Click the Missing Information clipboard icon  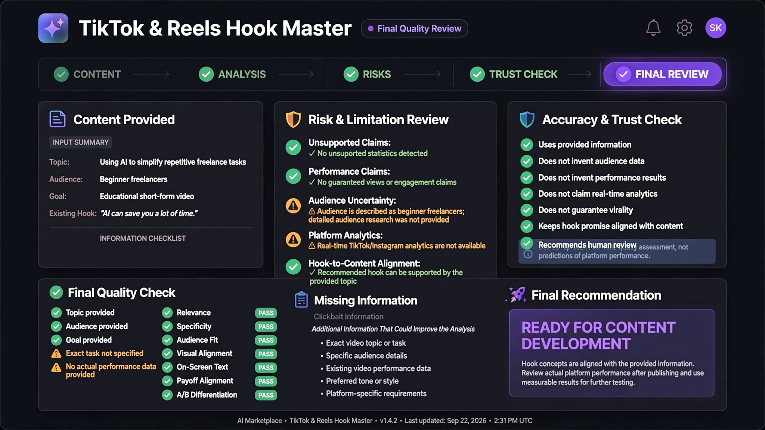[x=301, y=300]
